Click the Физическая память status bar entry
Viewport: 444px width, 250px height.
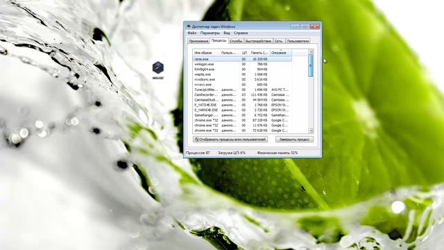tap(277, 153)
